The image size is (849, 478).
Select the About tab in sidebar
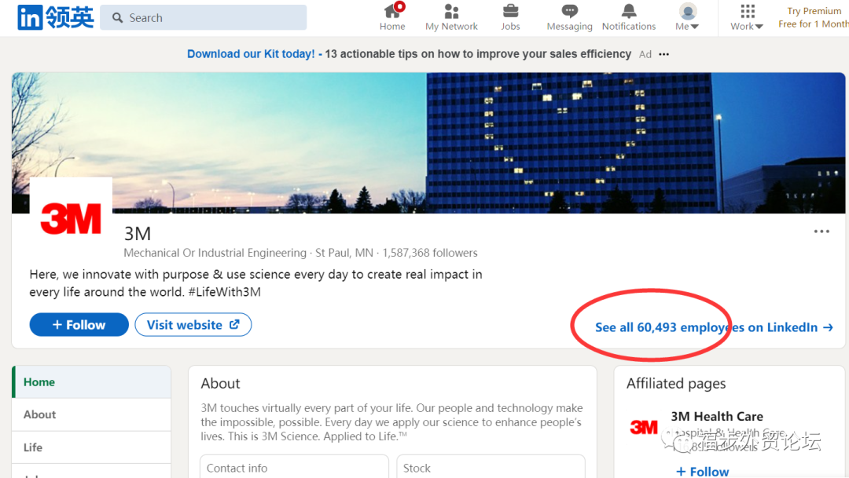click(91, 414)
